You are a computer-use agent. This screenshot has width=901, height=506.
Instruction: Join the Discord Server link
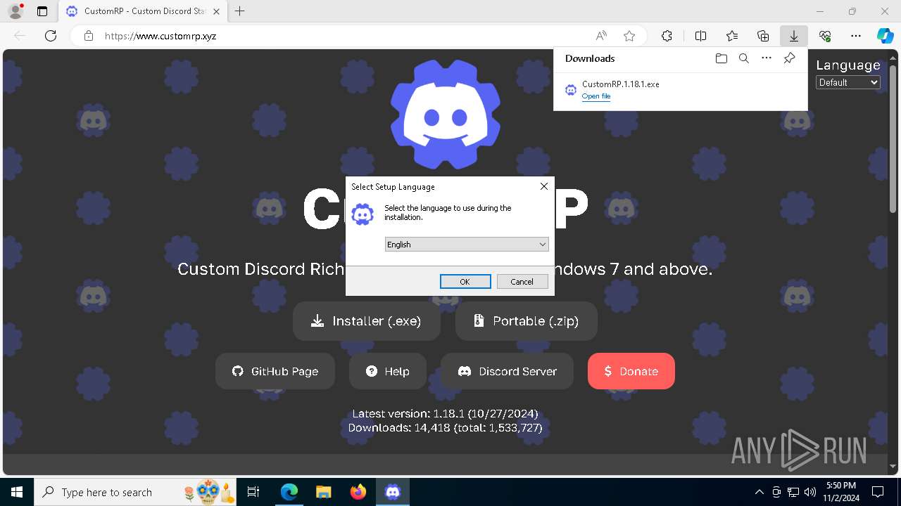click(x=508, y=371)
